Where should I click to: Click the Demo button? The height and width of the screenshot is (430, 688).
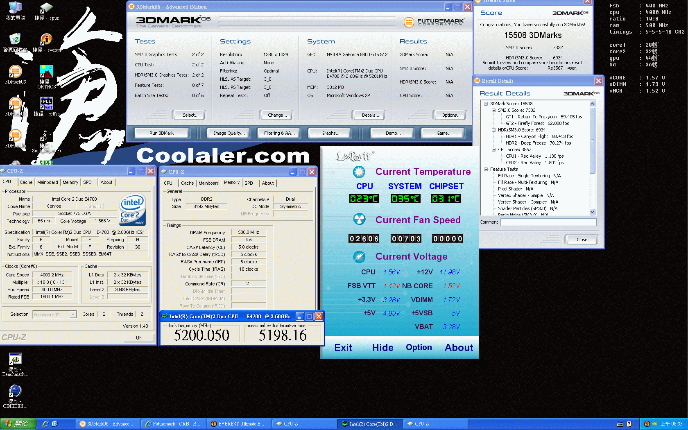click(393, 133)
